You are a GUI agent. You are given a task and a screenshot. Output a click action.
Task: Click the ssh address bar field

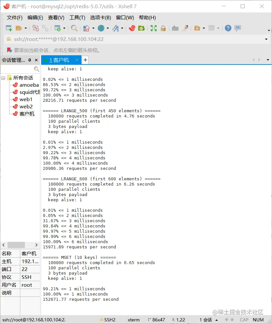pyautogui.click(x=134, y=39)
